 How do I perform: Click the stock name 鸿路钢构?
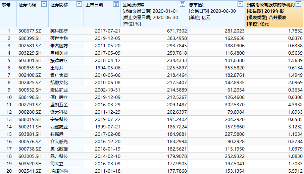tap(59, 171)
